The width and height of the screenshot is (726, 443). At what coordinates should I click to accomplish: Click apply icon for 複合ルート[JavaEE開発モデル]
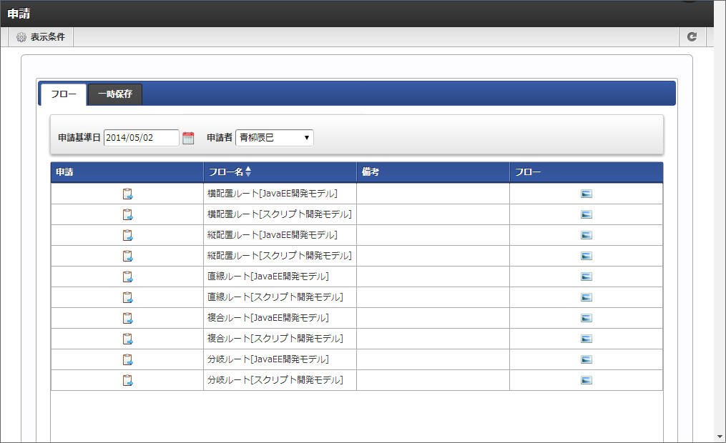click(127, 318)
